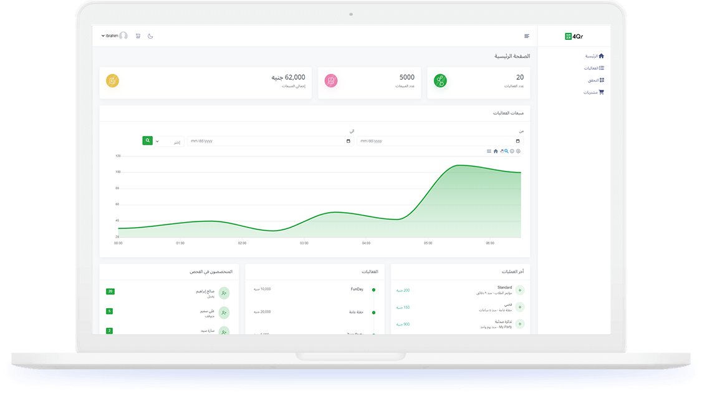Click chart zoom-out minus icon
Image resolution: width=702 pixels, height=393 pixels.
pyautogui.click(x=512, y=151)
